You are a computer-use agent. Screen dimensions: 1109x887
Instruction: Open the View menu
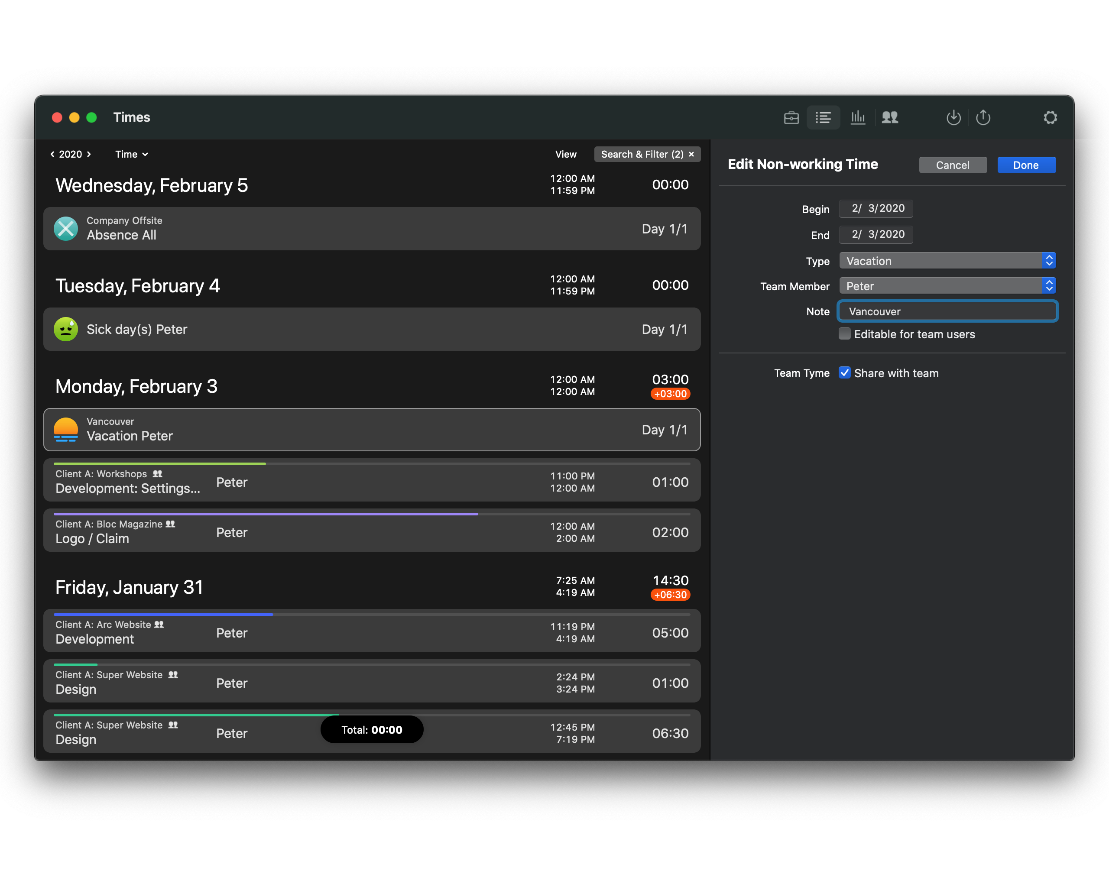pos(565,154)
